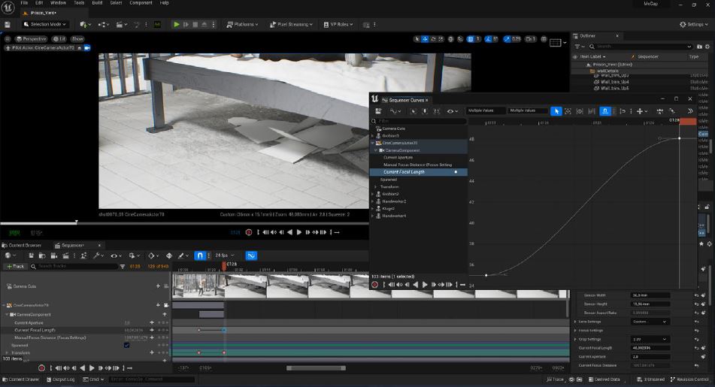The image size is (715, 387).
Task: Open the Output Log from status bar
Action: point(60,379)
